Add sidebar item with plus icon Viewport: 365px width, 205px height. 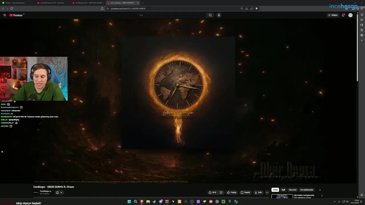(x=362, y=40)
